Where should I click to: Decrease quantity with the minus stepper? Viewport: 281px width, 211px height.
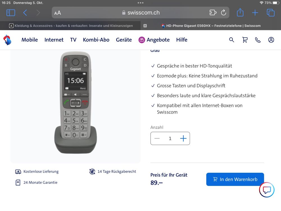click(x=157, y=138)
